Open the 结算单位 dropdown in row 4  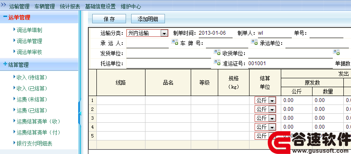click(x=265, y=127)
